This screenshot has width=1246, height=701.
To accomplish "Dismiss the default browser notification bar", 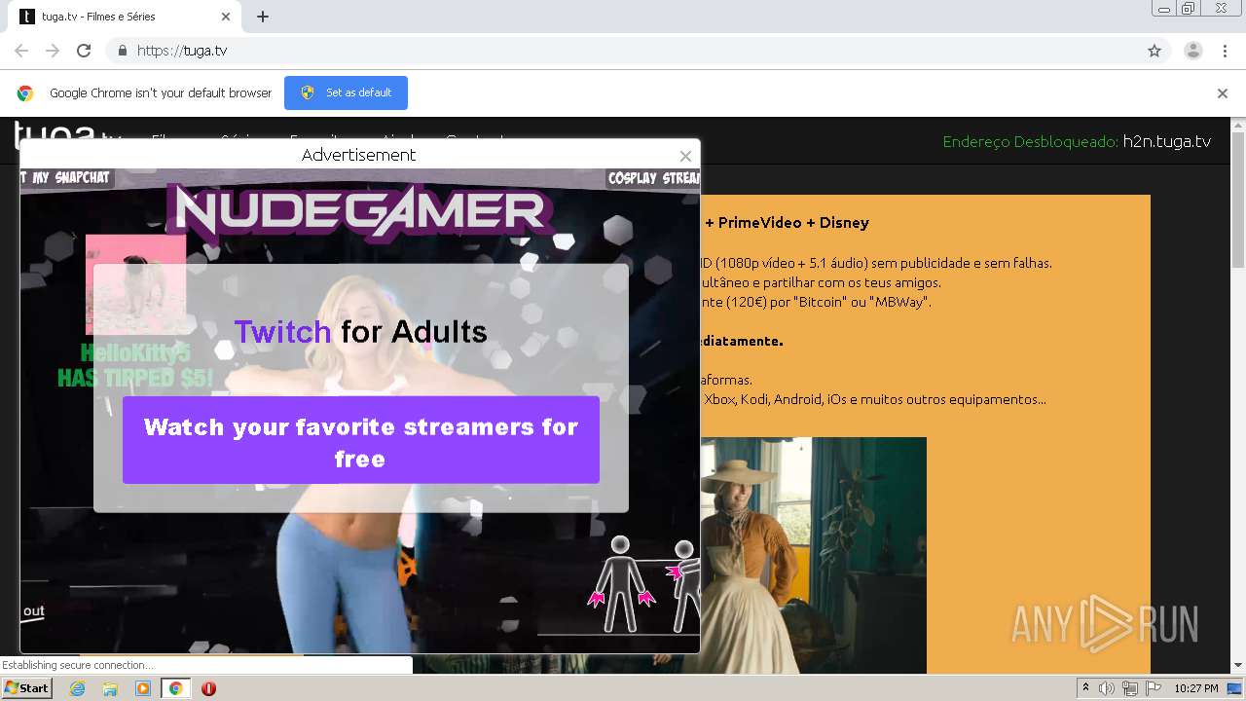I will pos(1223,93).
